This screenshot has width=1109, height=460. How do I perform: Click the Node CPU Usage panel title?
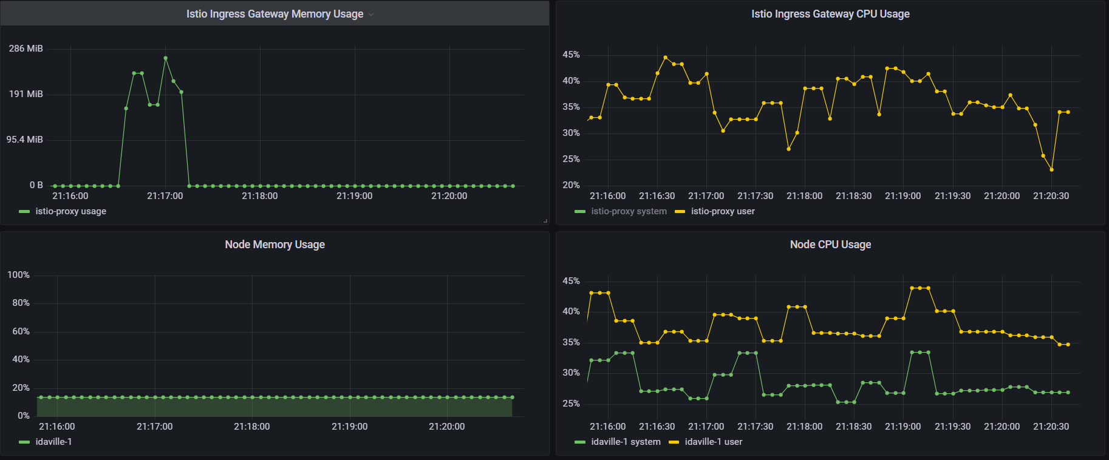(x=830, y=245)
